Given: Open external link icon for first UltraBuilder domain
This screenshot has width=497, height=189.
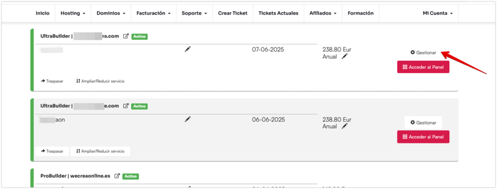Looking at the screenshot, I should click(126, 36).
